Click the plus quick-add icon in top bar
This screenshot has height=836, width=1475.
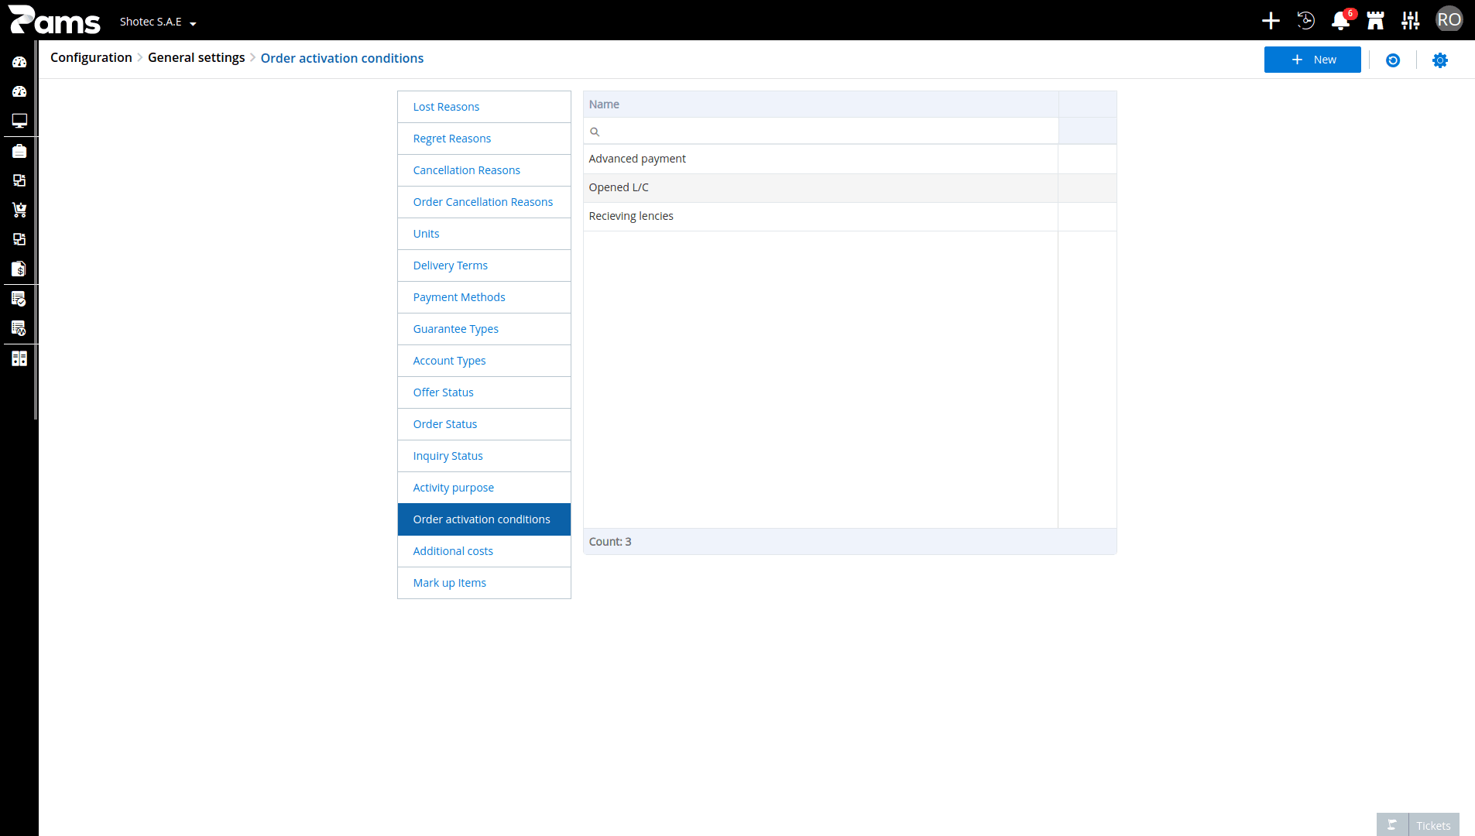pyautogui.click(x=1271, y=21)
